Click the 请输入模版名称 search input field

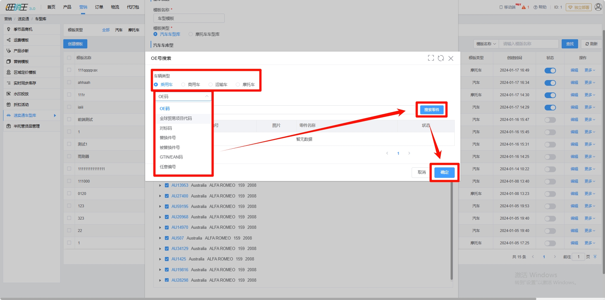point(528,44)
